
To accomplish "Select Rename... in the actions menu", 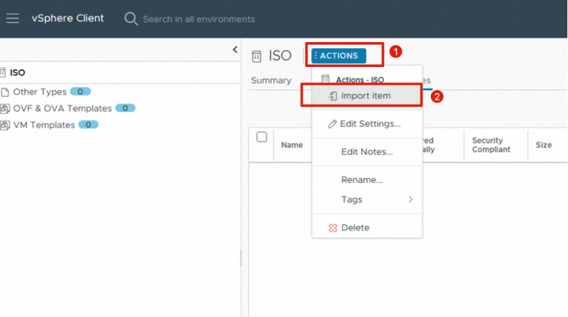I will click(362, 180).
